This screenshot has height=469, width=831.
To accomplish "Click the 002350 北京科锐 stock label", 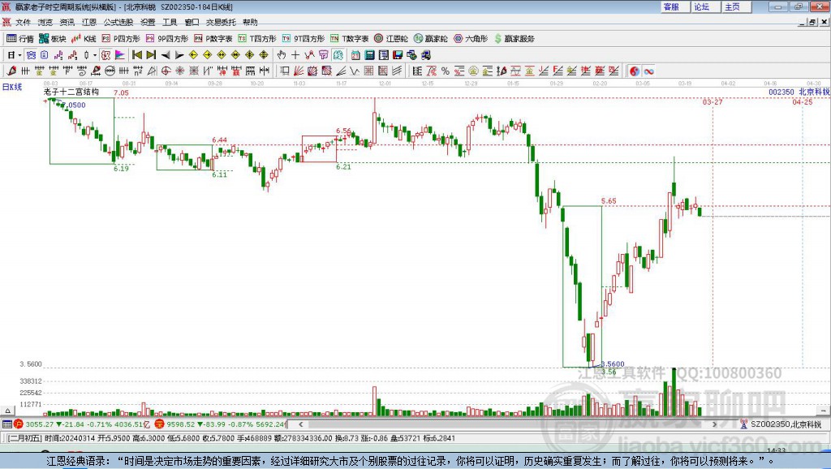I will tap(799, 93).
